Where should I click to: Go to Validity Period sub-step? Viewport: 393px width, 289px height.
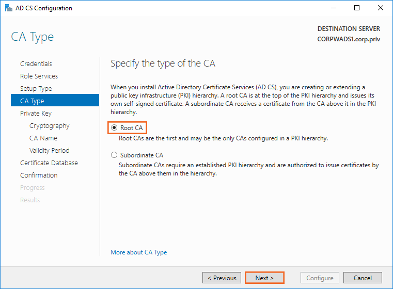click(x=50, y=150)
